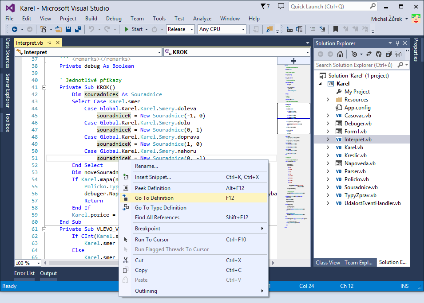Toggle the code outlining collapse marker at KROK sub
Image resolution: width=424 pixels, height=303 pixels.
tap(44, 87)
